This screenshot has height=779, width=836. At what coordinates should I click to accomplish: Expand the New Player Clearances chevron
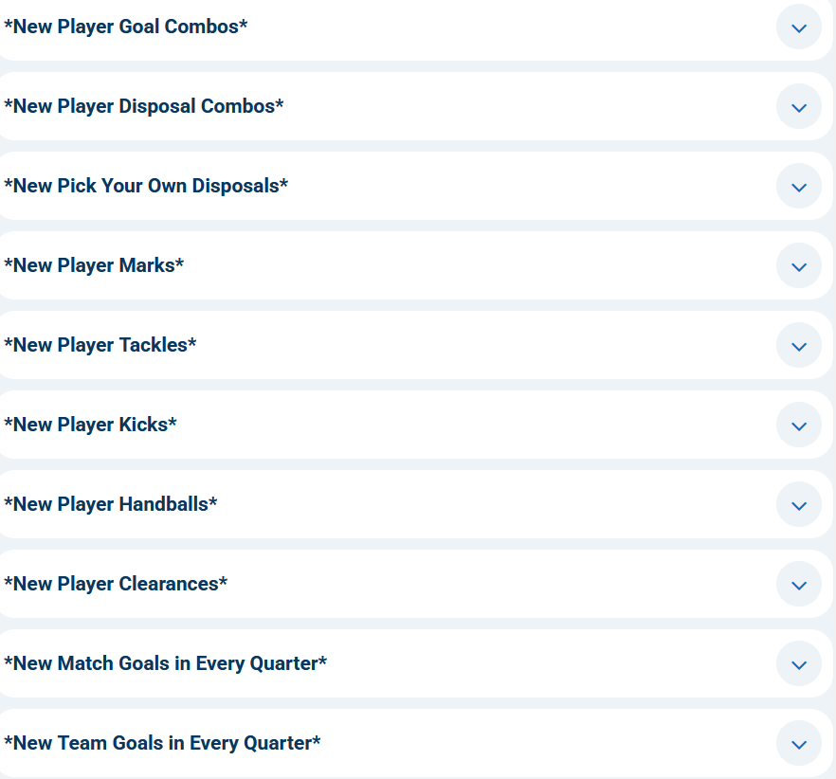pyautogui.click(x=799, y=585)
